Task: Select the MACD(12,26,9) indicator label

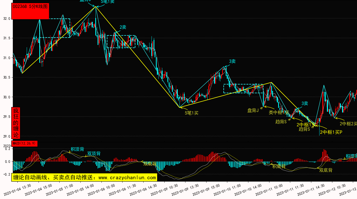Action: (x=24, y=143)
